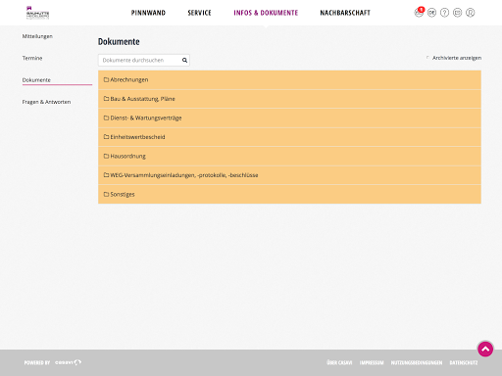Viewport: 502px width, 376px height.
Task: Open the Service menu item
Action: point(199,13)
